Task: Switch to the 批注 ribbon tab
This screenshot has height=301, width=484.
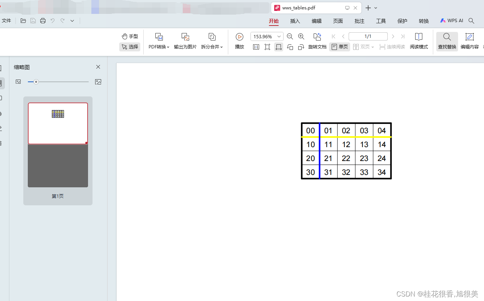Action: pyautogui.click(x=360, y=21)
